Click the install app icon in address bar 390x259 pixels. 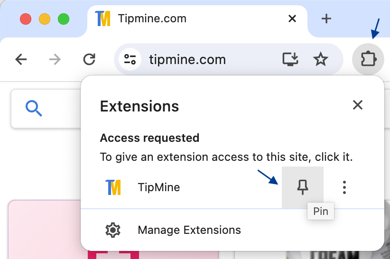pos(290,59)
